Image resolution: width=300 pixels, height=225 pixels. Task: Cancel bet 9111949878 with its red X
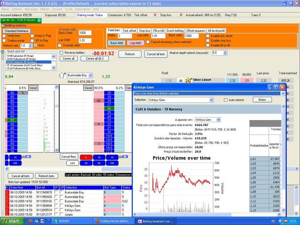(x=7, y=192)
